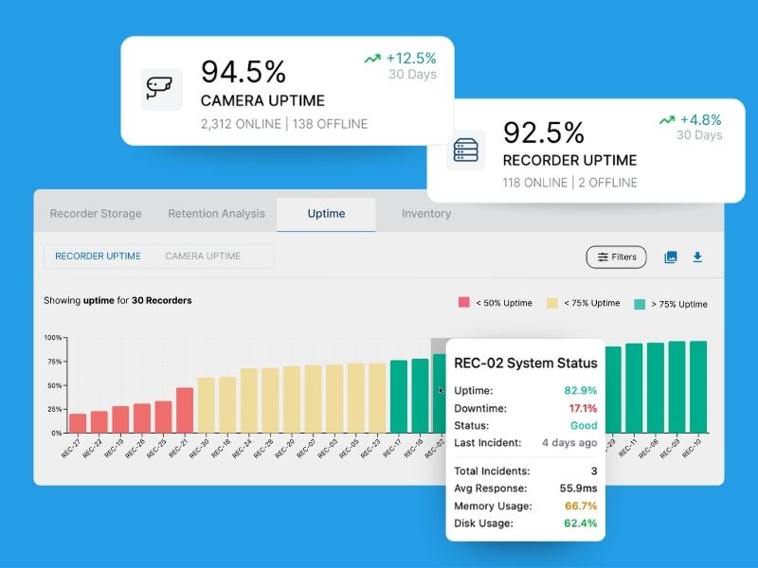Click the recorder server icon
Image resolution: width=758 pixels, height=568 pixels.
465,150
